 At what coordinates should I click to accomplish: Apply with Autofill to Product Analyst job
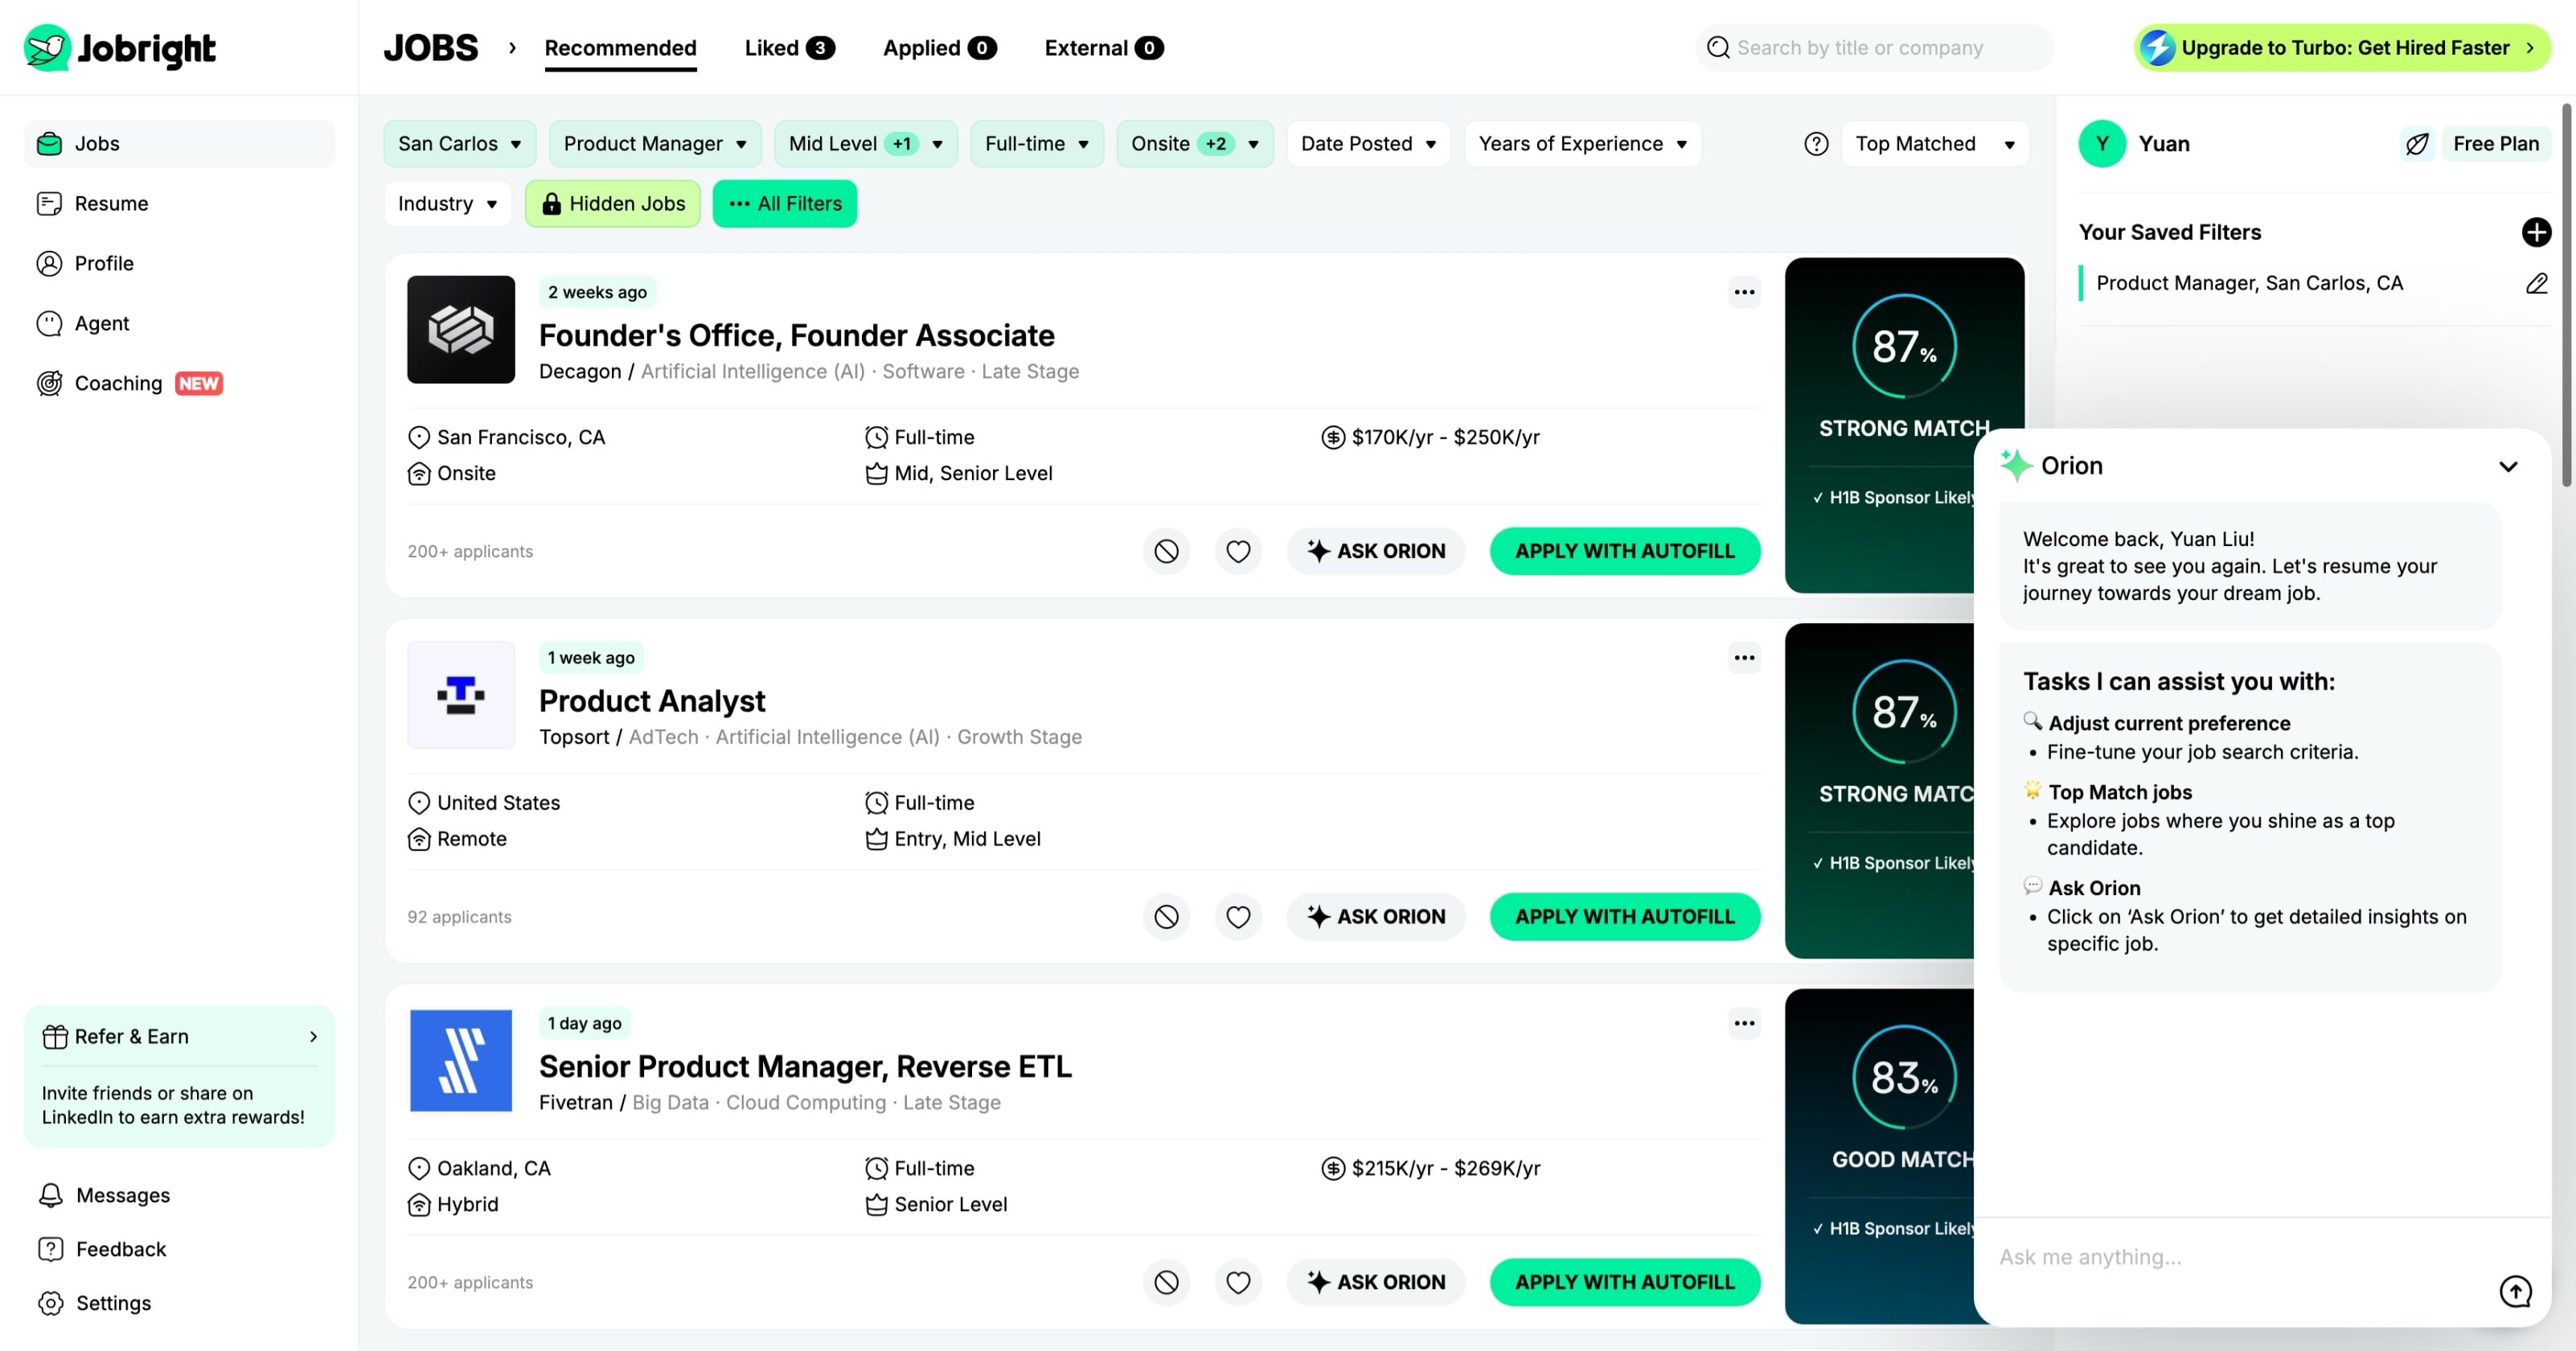pos(1625,917)
